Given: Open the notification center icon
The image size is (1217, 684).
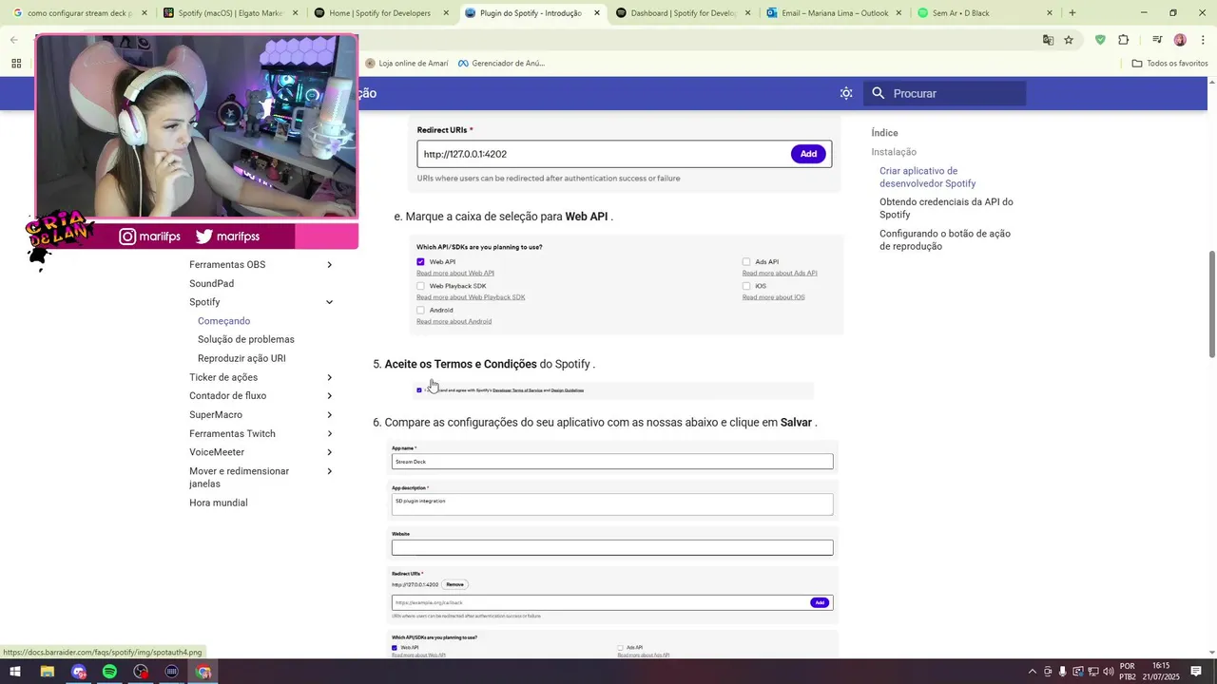Looking at the screenshot, I should coord(1196,672).
